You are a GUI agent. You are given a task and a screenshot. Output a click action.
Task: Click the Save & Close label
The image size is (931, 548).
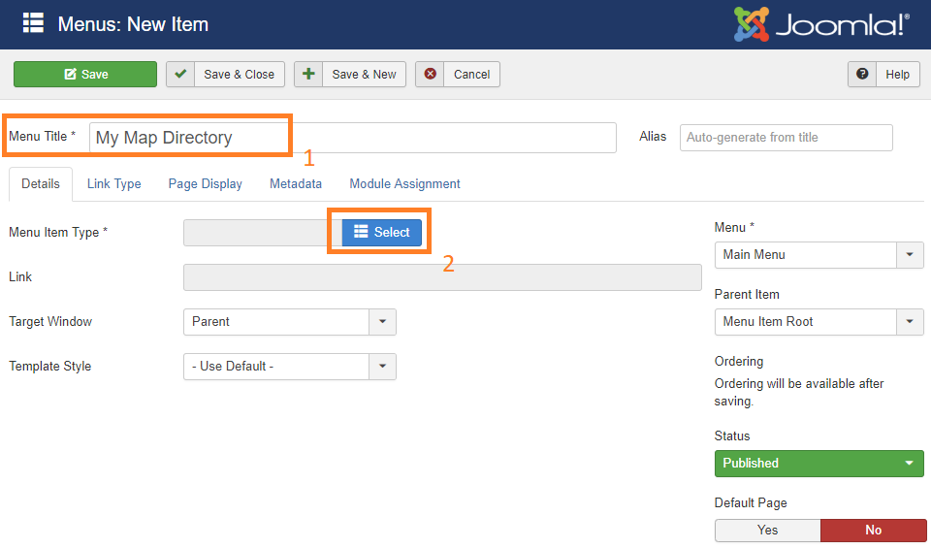240,75
